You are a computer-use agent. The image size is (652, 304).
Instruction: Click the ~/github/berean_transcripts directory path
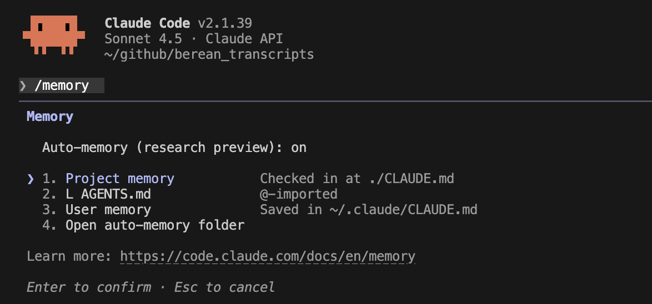click(209, 54)
